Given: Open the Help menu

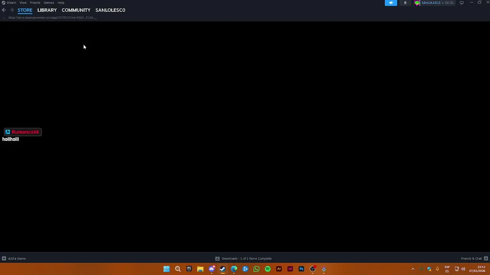Looking at the screenshot, I should 61,3.
